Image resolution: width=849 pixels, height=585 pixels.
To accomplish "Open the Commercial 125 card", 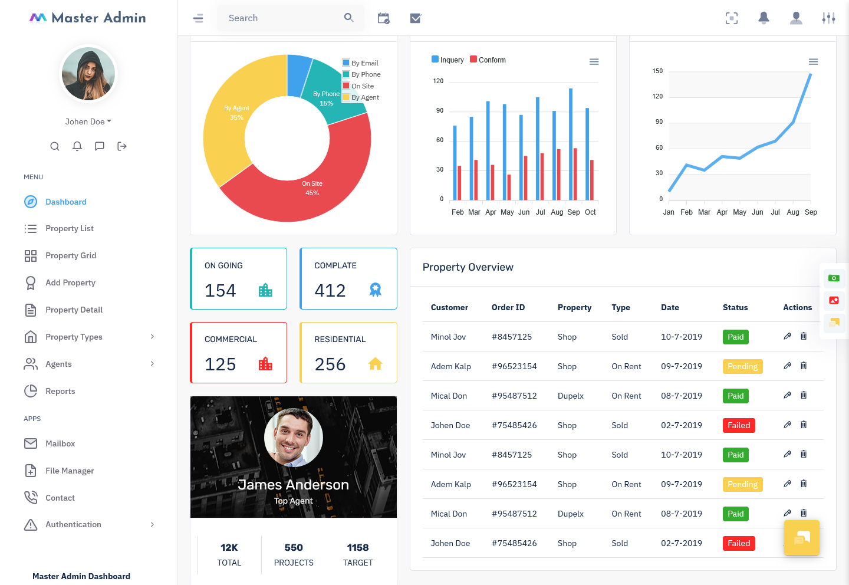I will click(x=239, y=353).
